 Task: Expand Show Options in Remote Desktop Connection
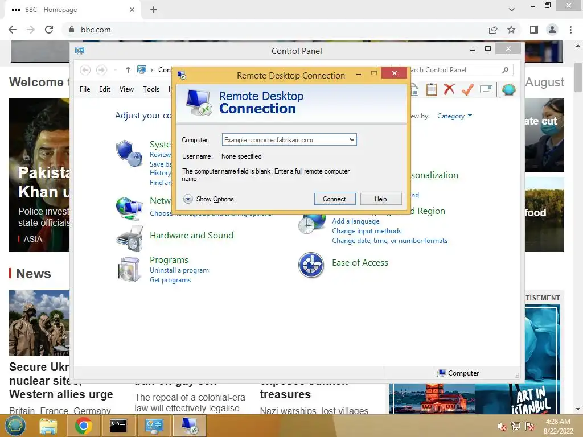(x=208, y=199)
